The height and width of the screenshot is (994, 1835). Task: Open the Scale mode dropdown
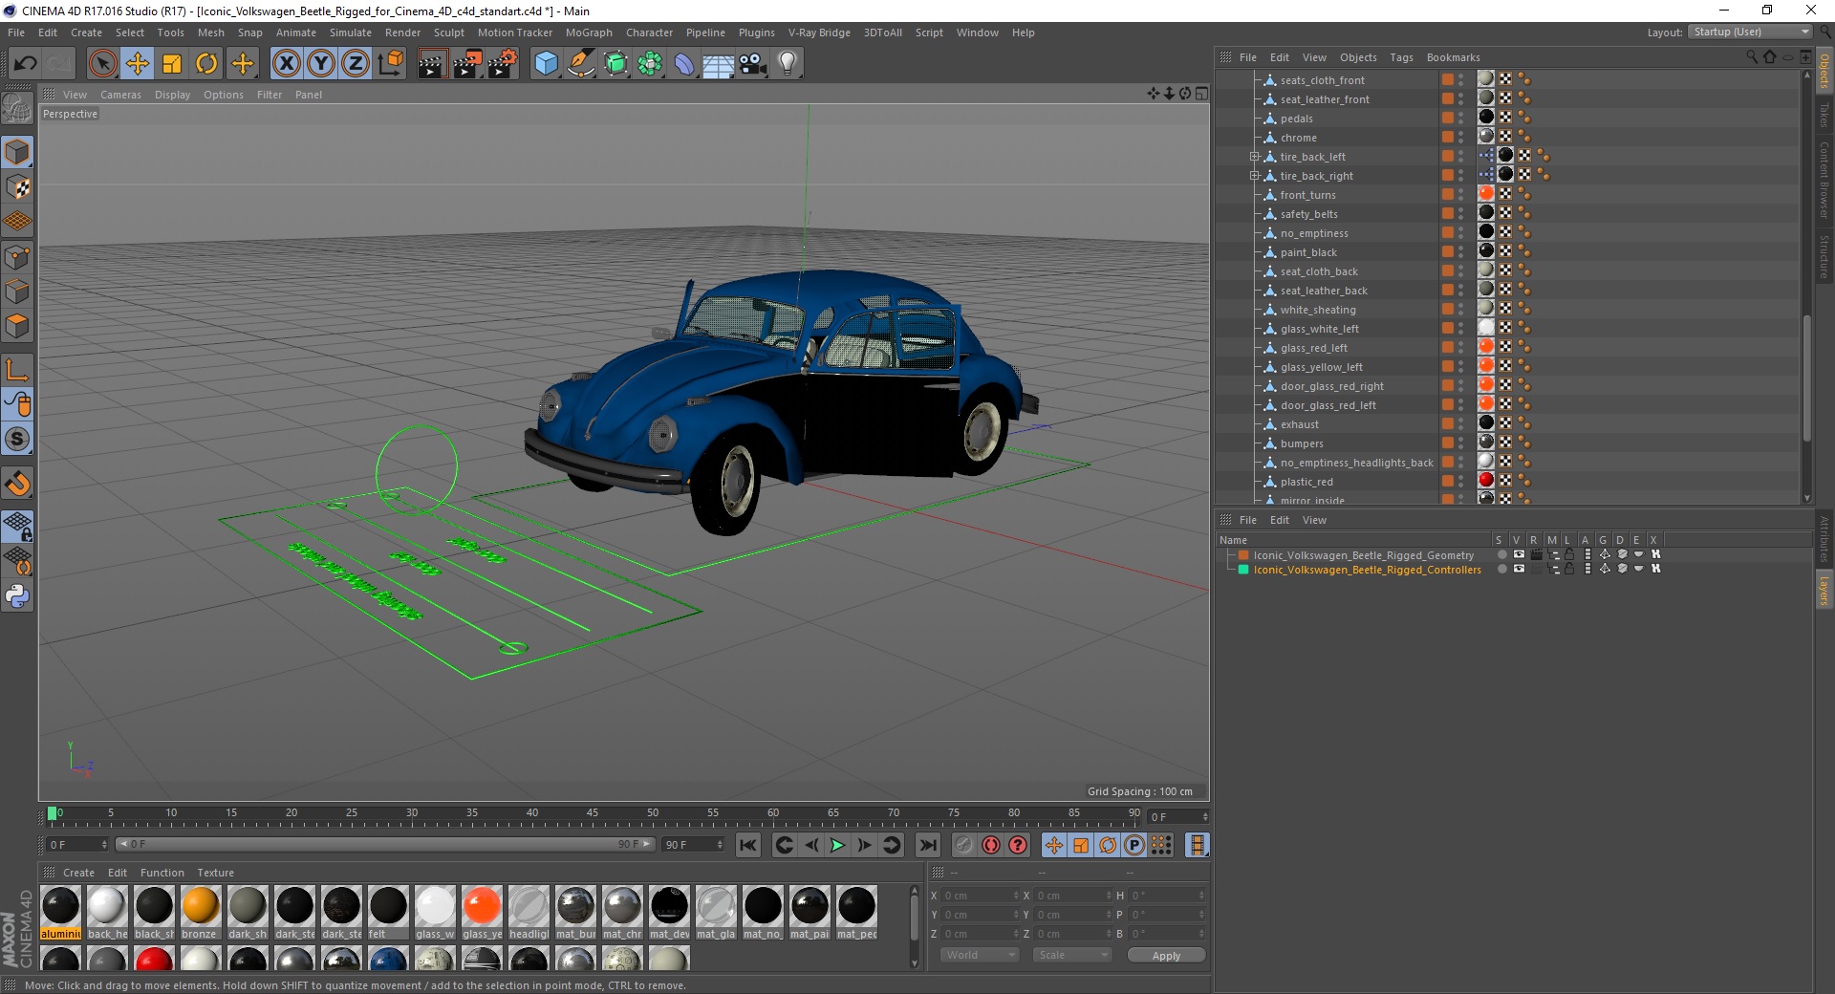point(1072,955)
